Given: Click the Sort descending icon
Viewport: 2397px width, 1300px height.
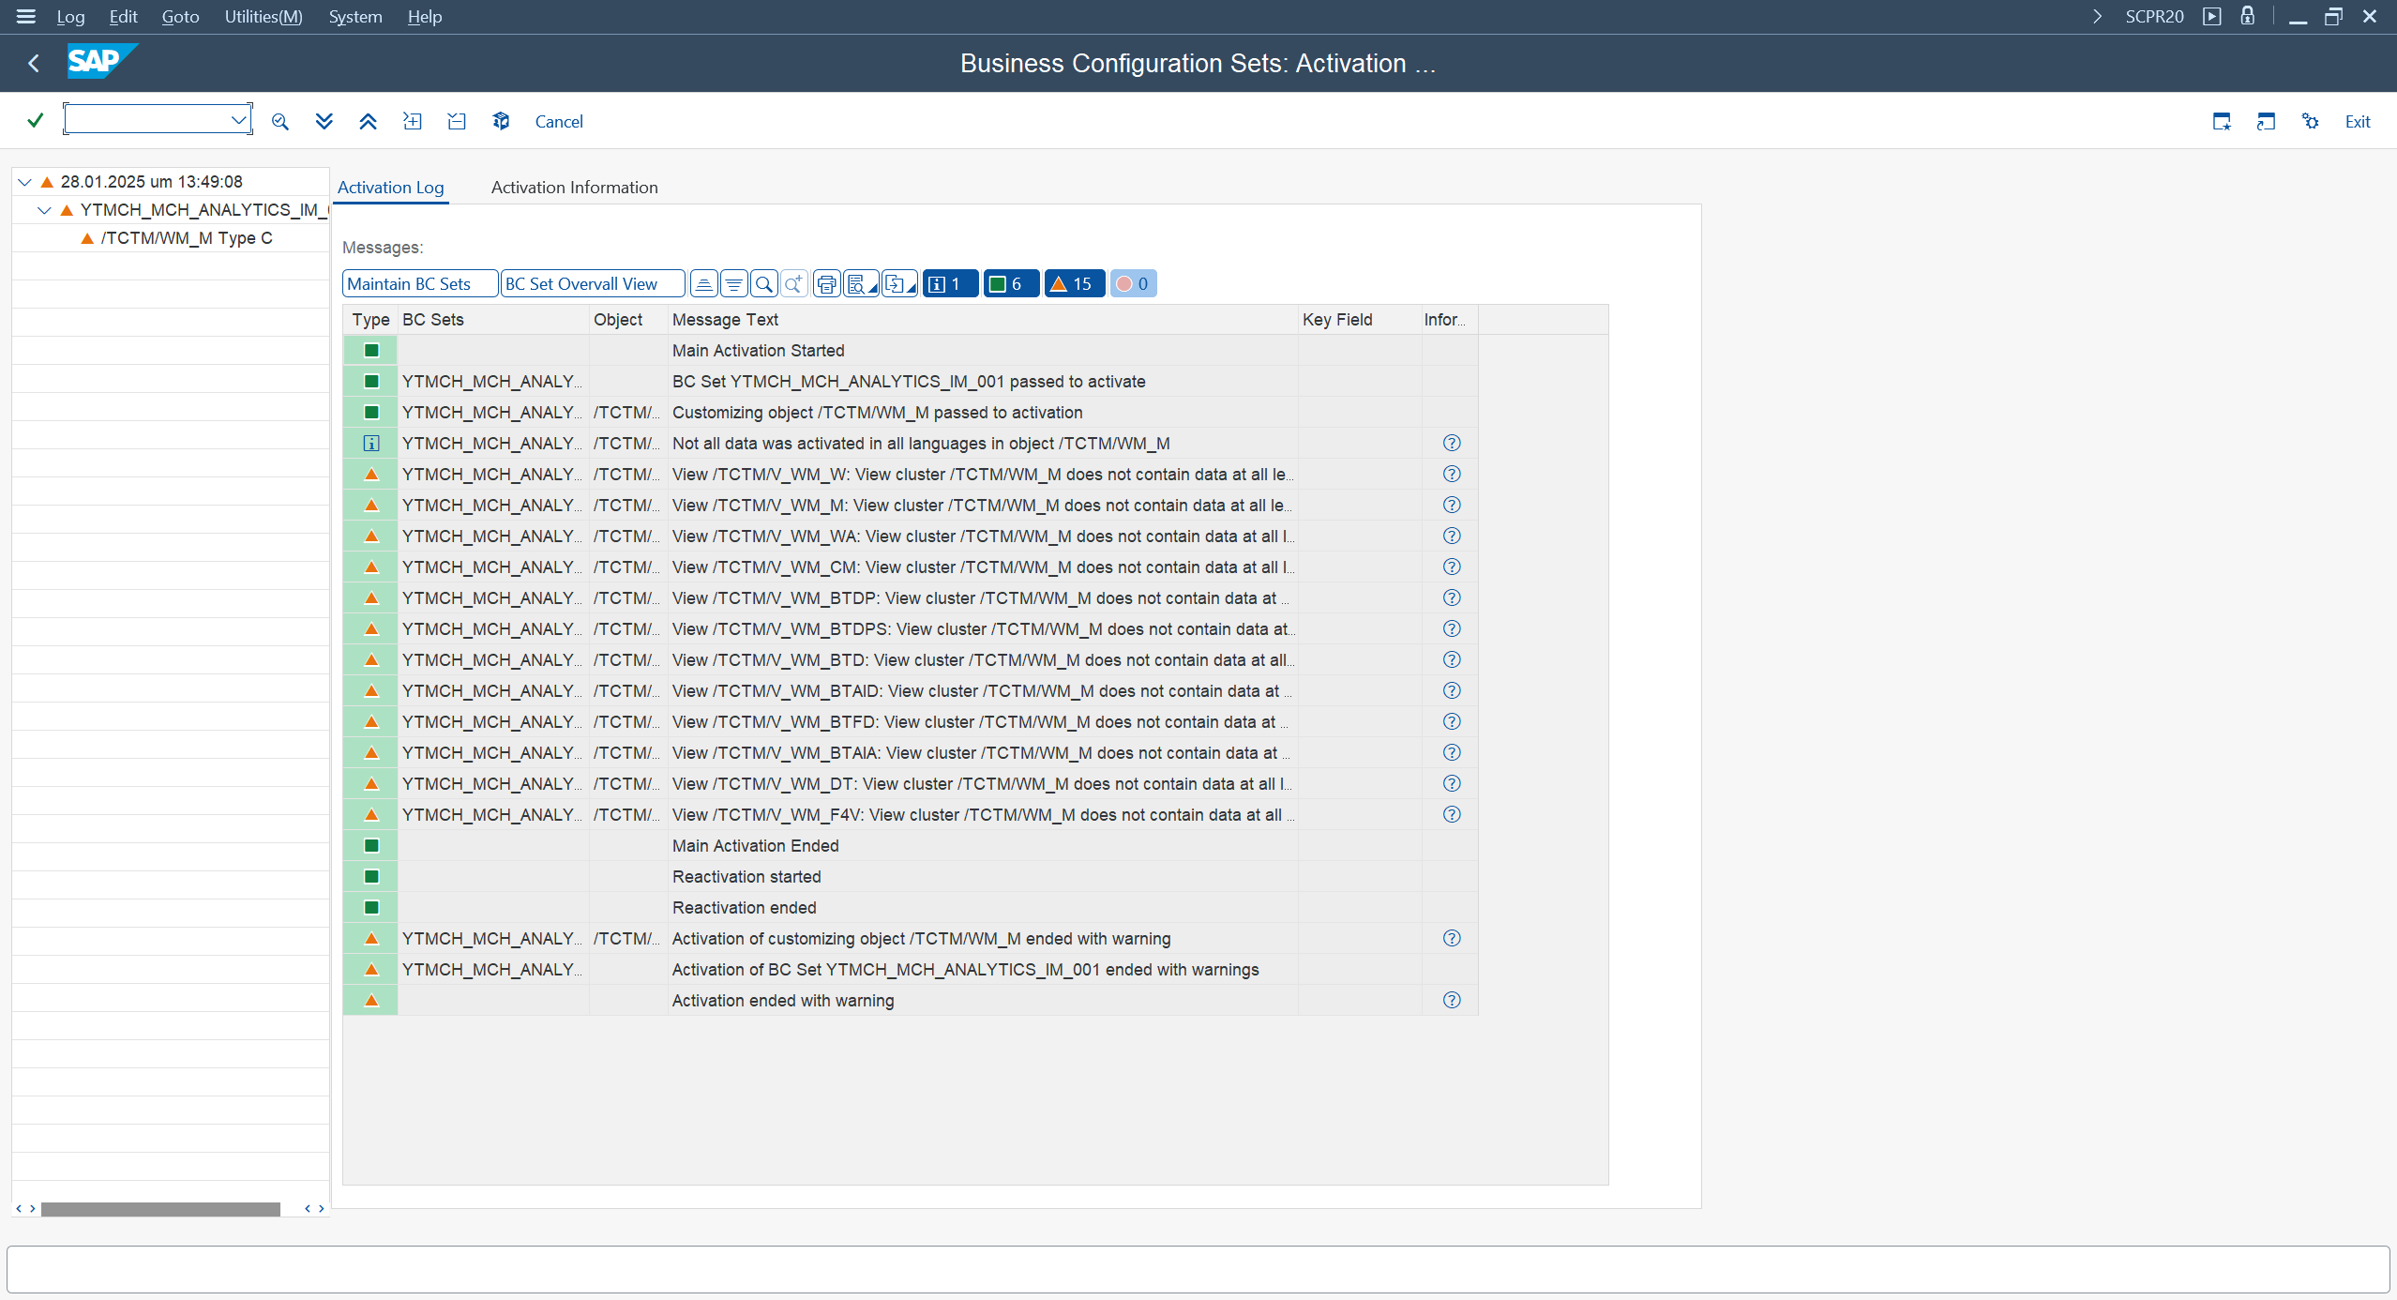Looking at the screenshot, I should 734,284.
